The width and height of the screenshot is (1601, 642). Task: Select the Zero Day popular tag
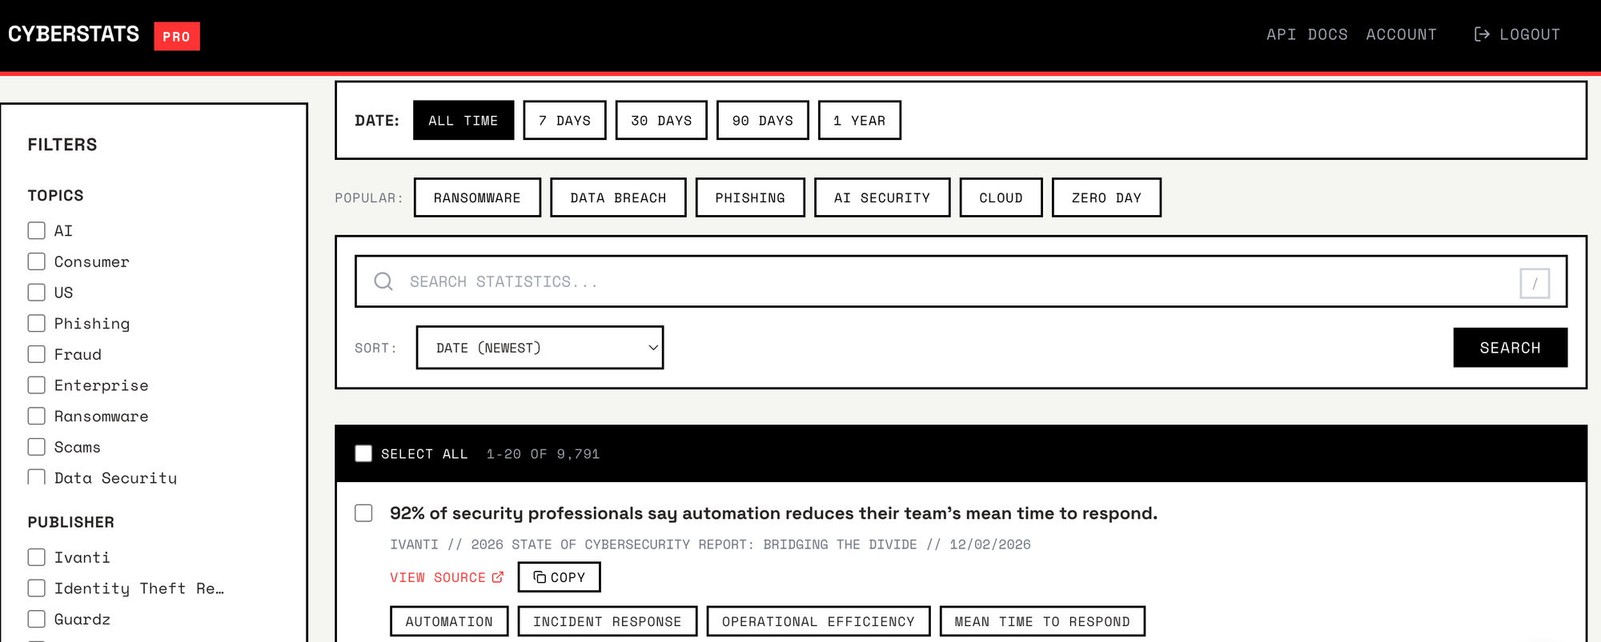[x=1106, y=197]
